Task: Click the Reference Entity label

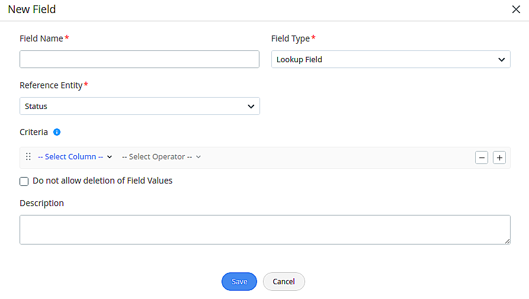Action: point(51,85)
